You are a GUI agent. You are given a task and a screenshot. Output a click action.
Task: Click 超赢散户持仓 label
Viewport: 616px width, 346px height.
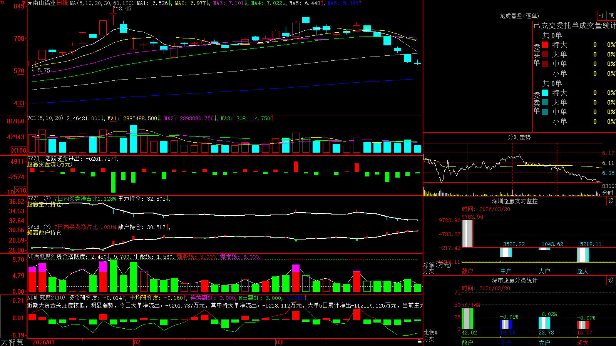coord(44,233)
